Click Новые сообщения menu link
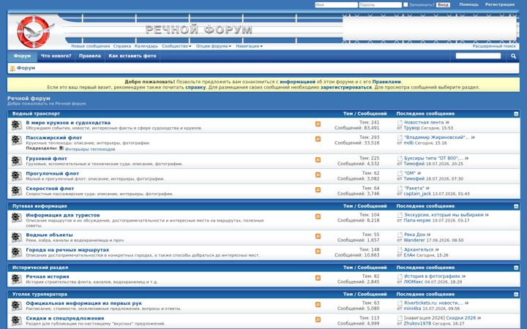 [x=91, y=46]
